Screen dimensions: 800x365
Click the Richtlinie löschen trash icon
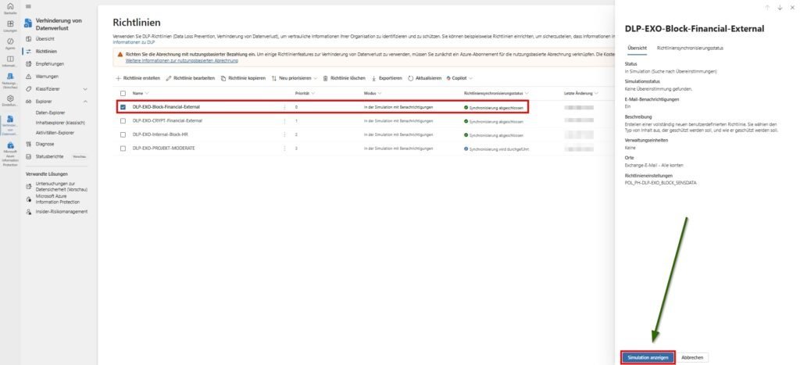tap(326, 79)
